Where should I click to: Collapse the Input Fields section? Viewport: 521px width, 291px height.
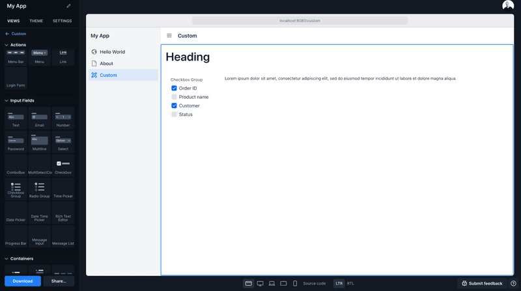coord(7,101)
